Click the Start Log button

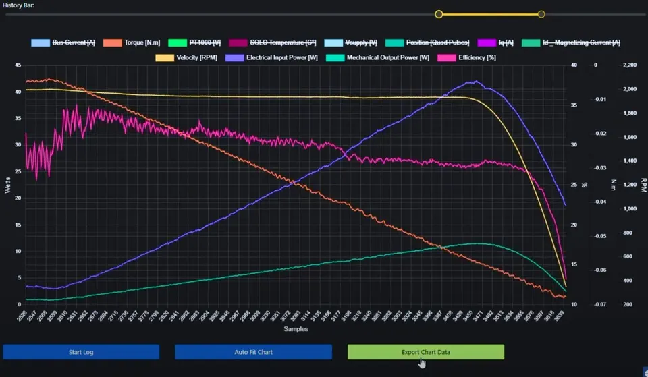click(81, 352)
